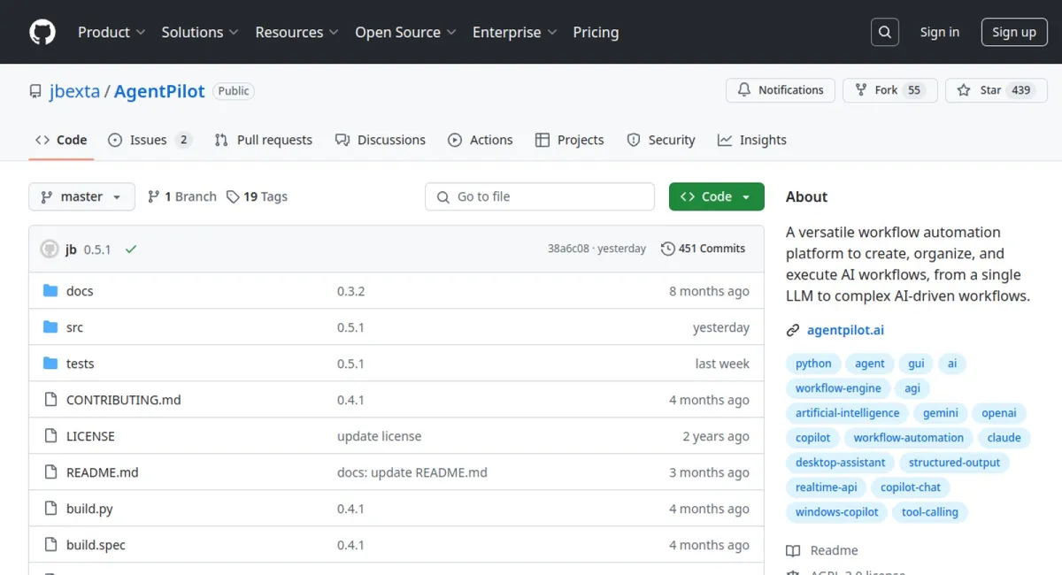This screenshot has height=575, width=1062.
Task: Click the jb author avatar
Action: pos(50,249)
